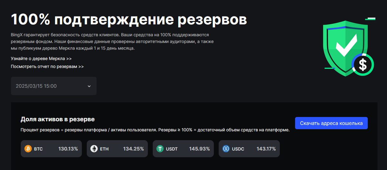Image resolution: width=387 pixels, height=170 pixels.
Task: Click the BingX safety guarantee paragraph
Action: pyautogui.click(x=112, y=41)
